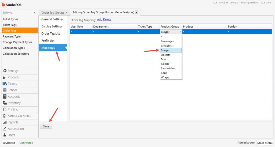The width and height of the screenshot is (275, 147).
Task: Choose the asterisk option in the dropdown
Action: (x=171, y=37)
